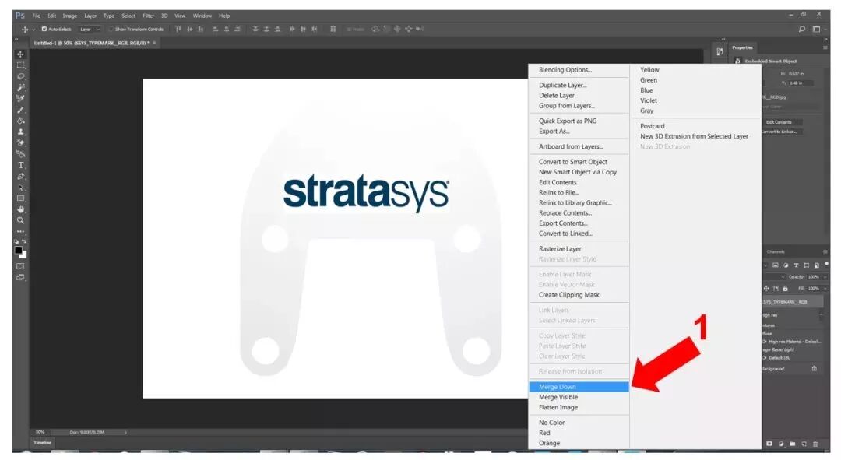Click the delete layer trash icon

click(815, 444)
